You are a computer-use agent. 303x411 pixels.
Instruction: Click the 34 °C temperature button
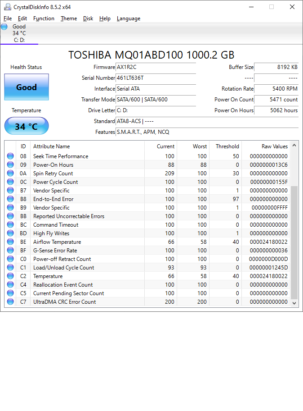click(x=27, y=126)
